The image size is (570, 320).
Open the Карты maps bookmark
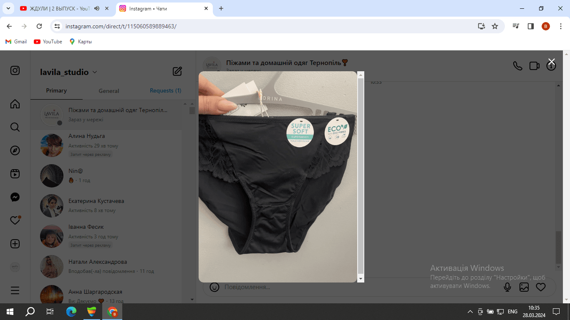point(81,42)
